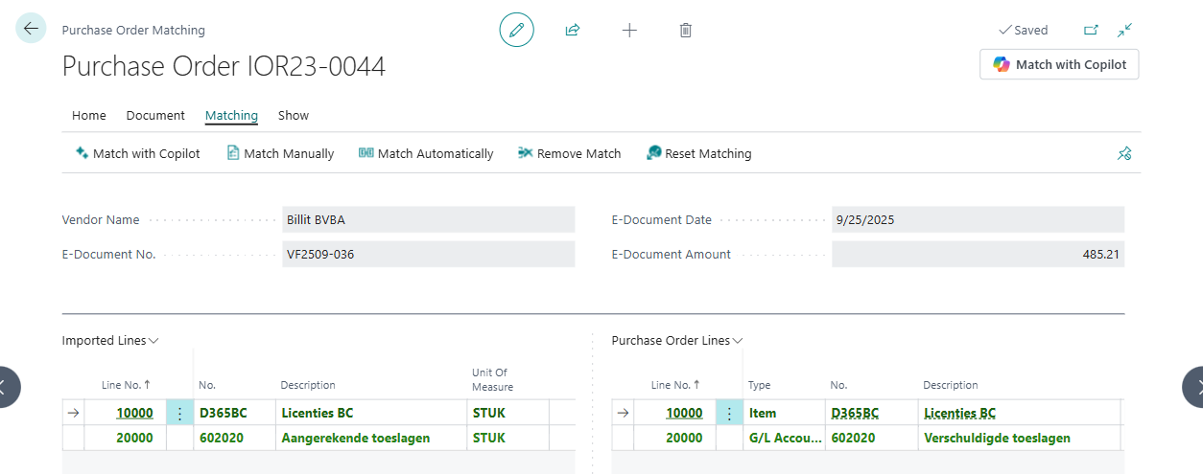Image resolution: width=1203 pixels, height=474 pixels.
Task: Click Match Automatically in action bar
Action: 426,153
